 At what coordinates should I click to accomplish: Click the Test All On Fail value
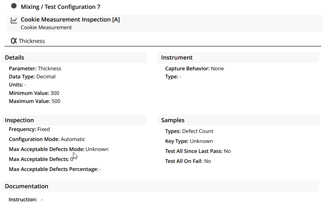coord(207,161)
